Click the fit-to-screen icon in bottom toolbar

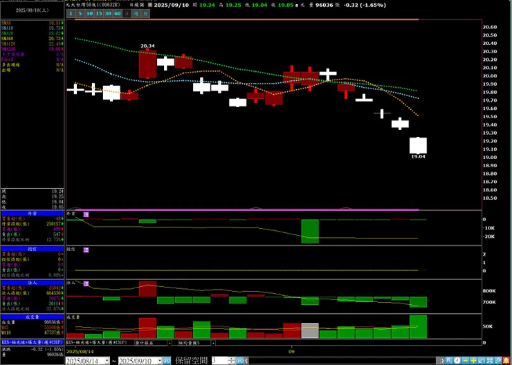pos(490,360)
